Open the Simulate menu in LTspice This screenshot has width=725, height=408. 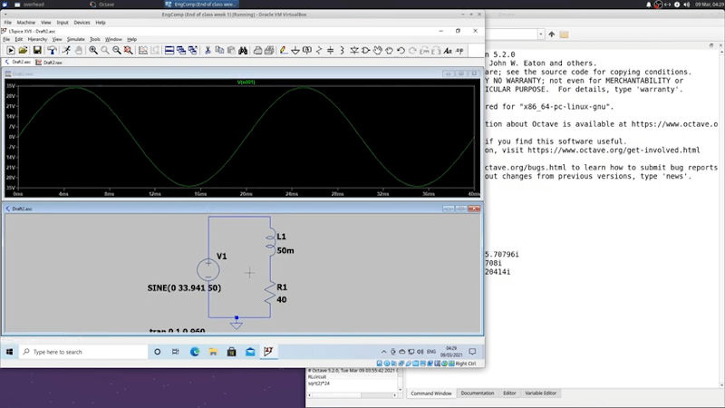pos(75,39)
